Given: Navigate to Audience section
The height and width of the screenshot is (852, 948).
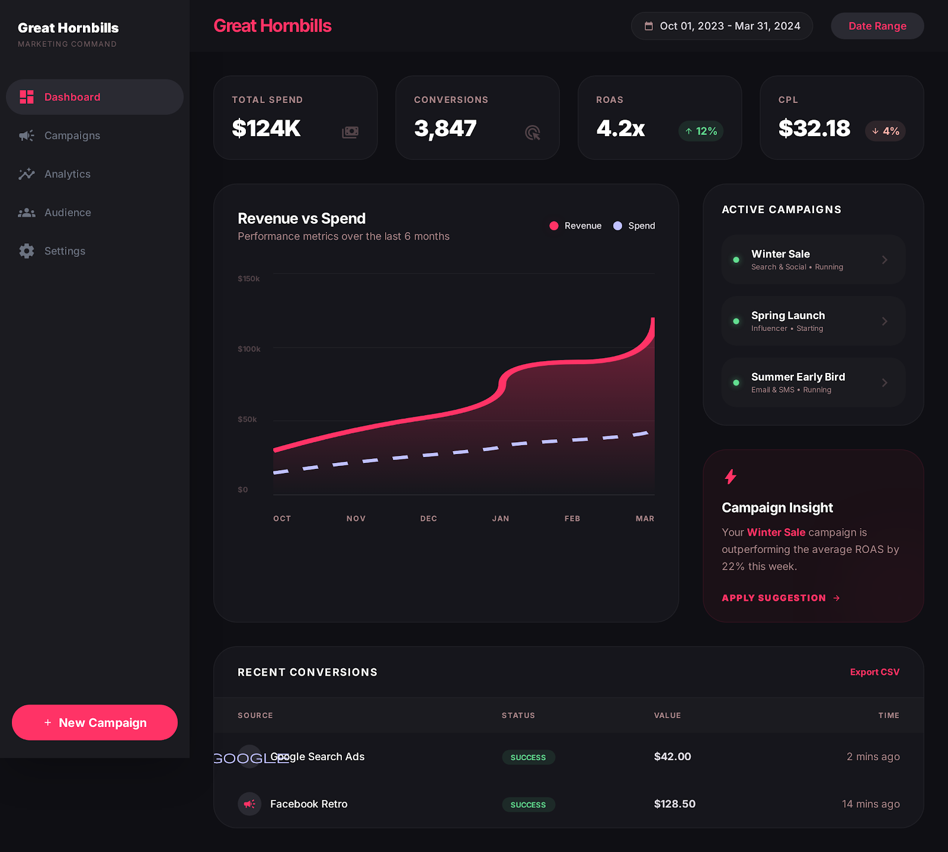Looking at the screenshot, I should (95, 213).
